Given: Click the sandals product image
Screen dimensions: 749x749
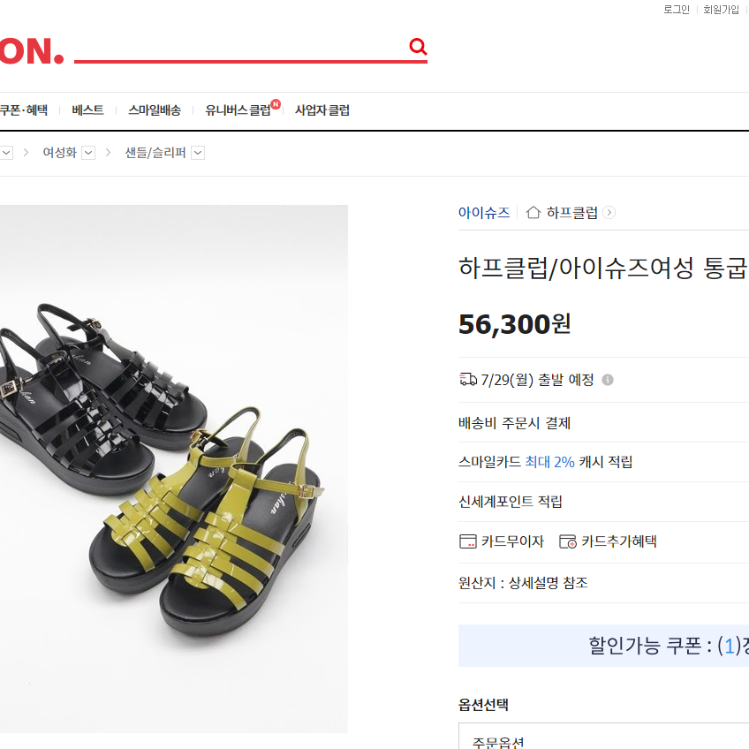Looking at the screenshot, I should 174,469.
